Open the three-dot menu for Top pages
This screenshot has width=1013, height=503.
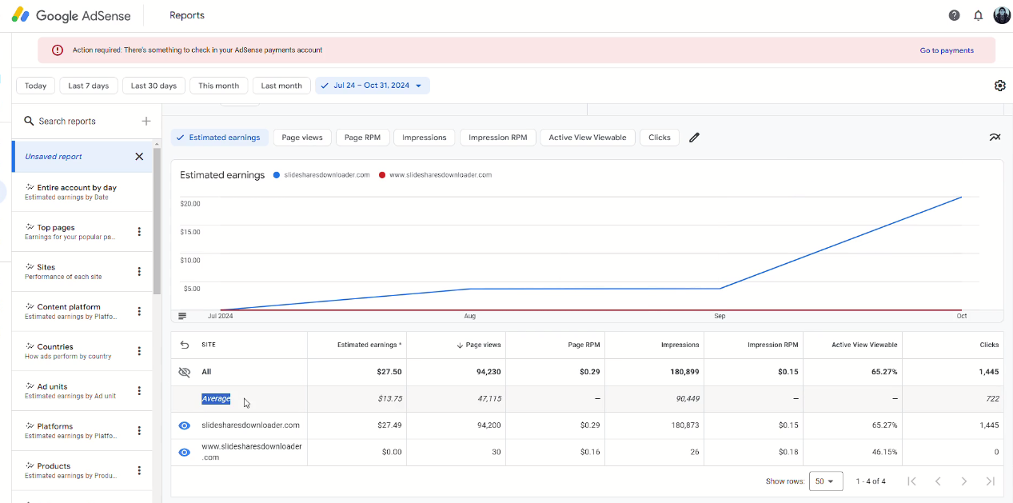tap(139, 232)
